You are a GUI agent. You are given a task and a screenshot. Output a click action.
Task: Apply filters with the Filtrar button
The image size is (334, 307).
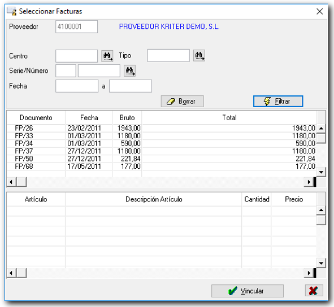pyautogui.click(x=278, y=101)
